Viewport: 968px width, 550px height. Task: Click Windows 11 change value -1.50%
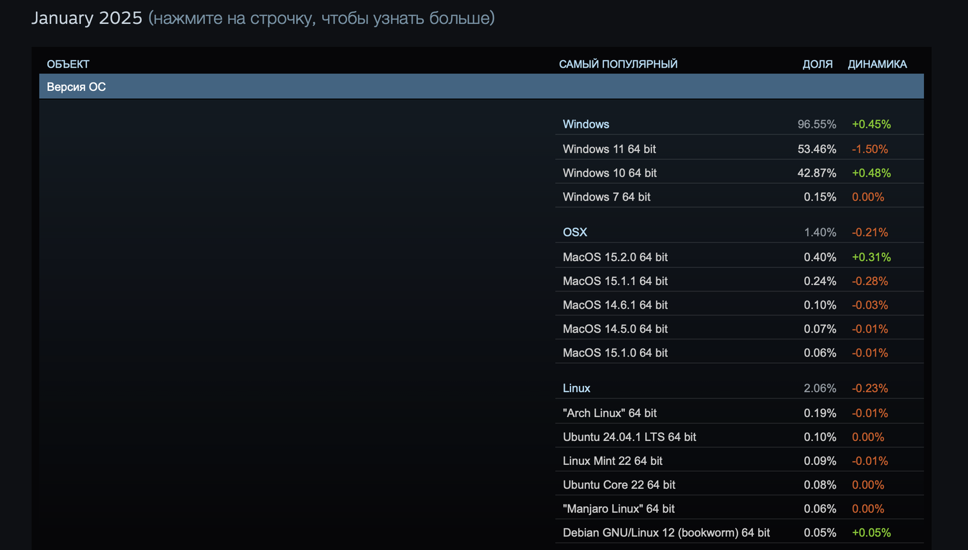pyautogui.click(x=870, y=149)
